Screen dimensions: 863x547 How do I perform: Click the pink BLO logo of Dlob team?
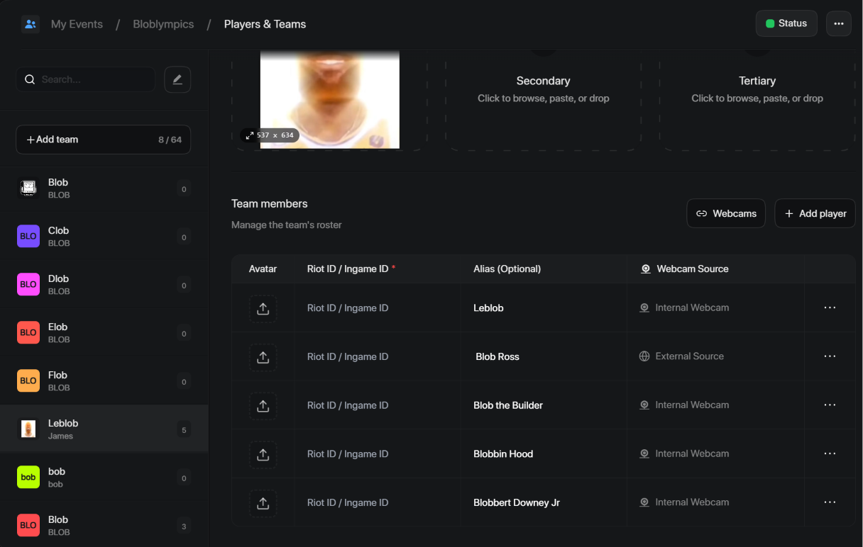click(x=28, y=284)
